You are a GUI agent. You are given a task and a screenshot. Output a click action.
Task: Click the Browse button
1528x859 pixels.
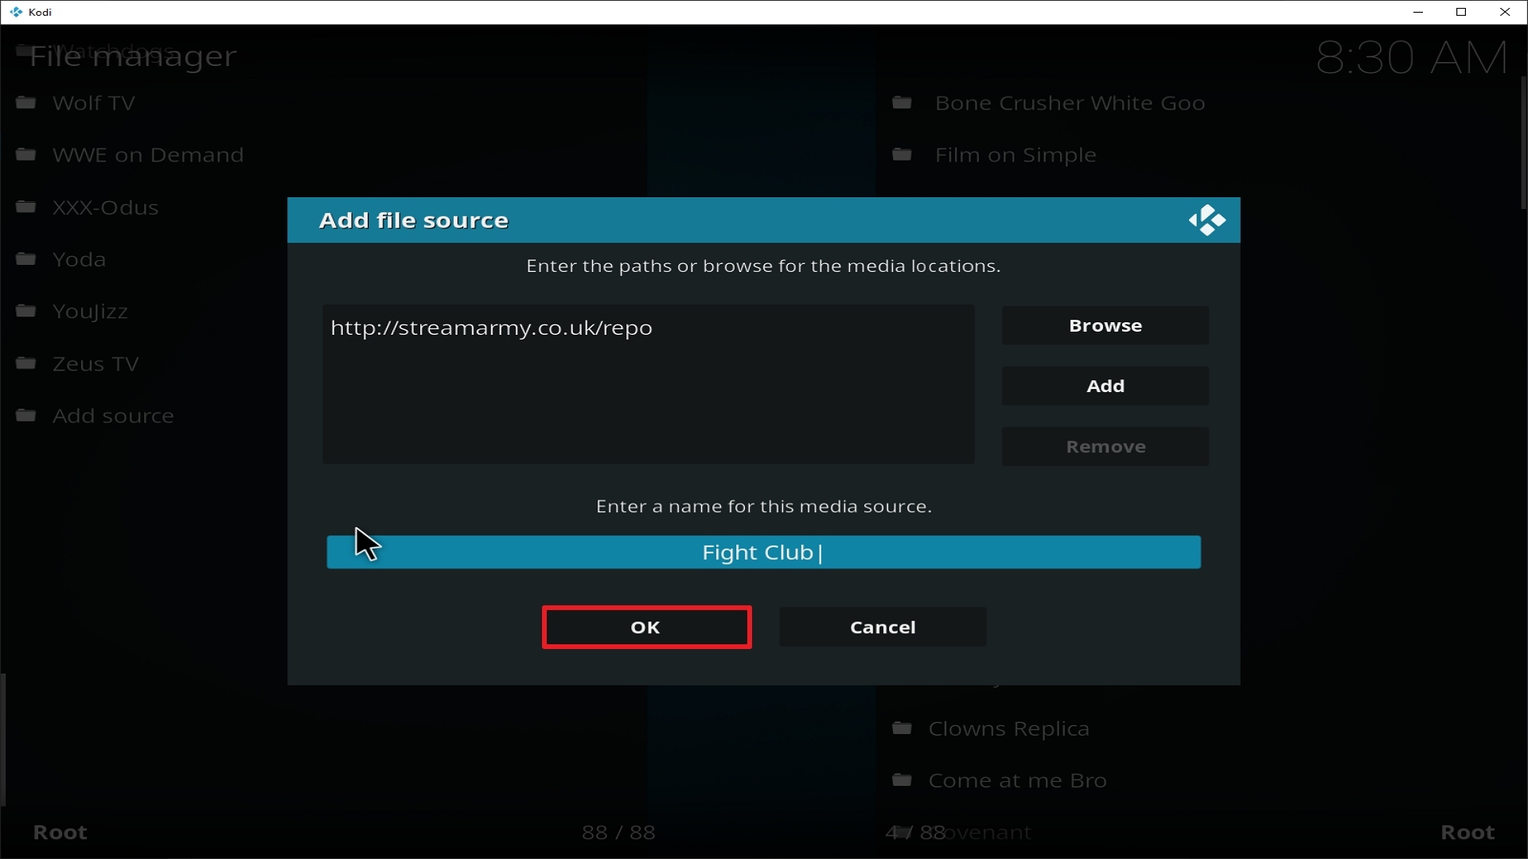[1105, 325]
